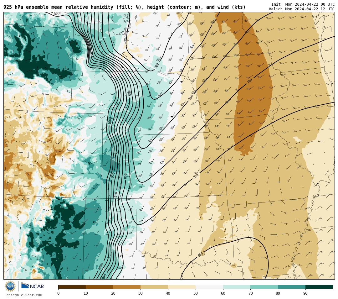Select the 60–70% pale mint colorbar segment
The height and width of the screenshot is (299, 338).
tap(237, 287)
